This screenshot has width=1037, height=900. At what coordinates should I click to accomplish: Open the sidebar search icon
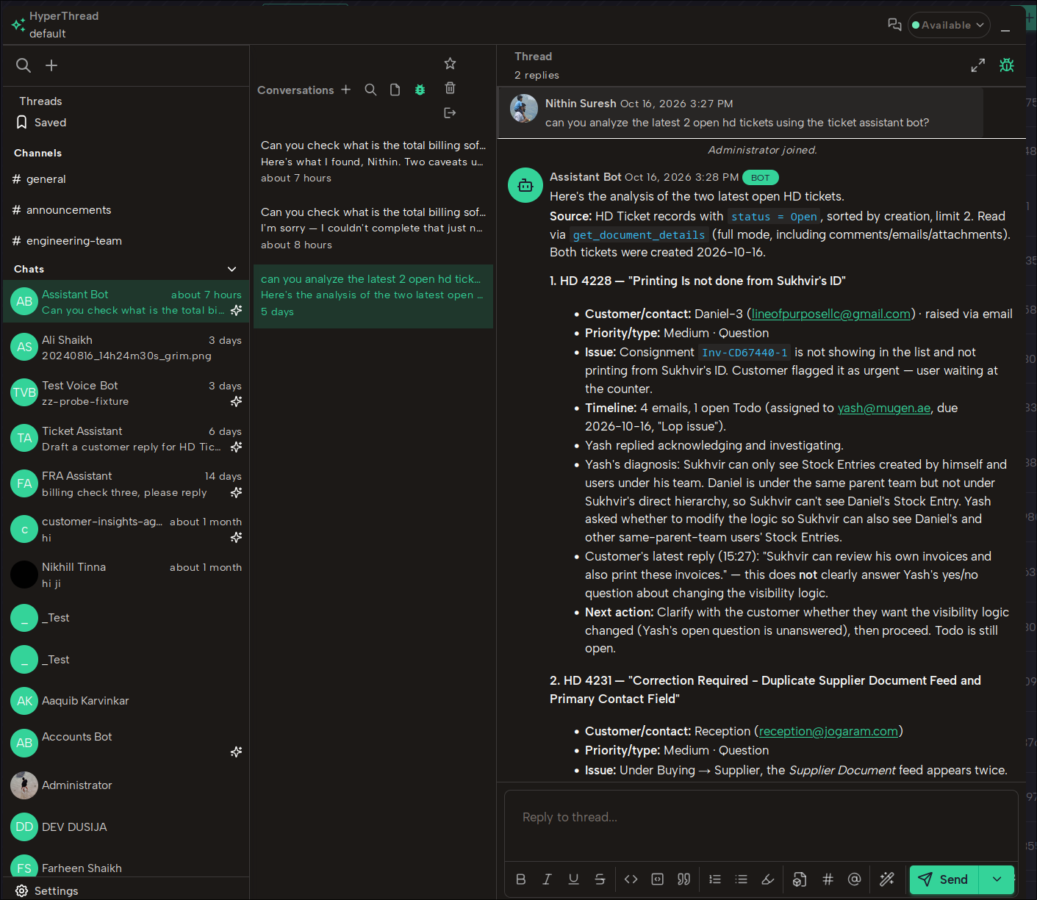pos(24,65)
